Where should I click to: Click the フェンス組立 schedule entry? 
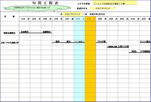pyautogui.click(x=145, y=42)
